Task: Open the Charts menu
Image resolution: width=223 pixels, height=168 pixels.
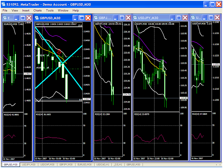Action: tap(37, 10)
